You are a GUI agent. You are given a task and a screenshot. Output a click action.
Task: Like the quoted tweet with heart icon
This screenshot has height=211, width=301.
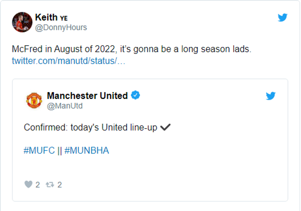coord(28,184)
